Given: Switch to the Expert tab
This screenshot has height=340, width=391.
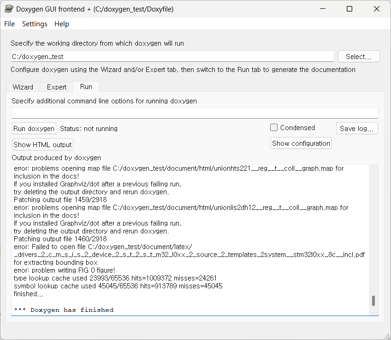Looking at the screenshot, I should (57, 87).
